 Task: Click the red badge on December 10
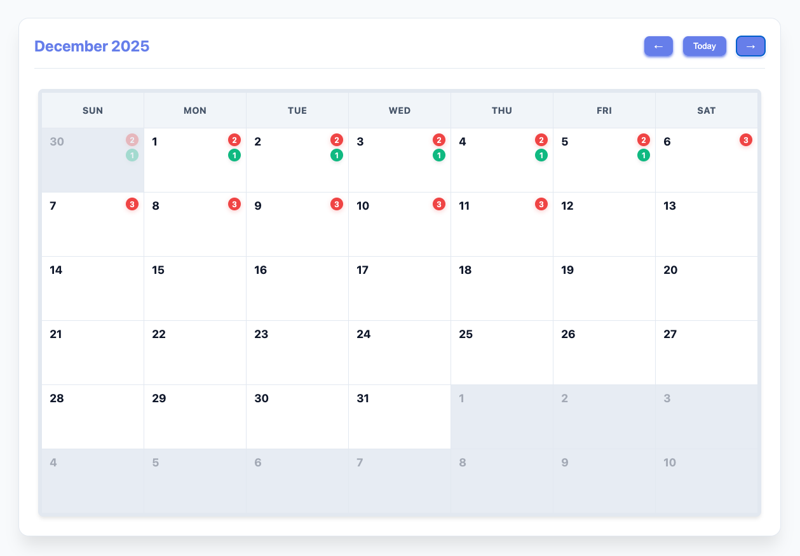438,204
